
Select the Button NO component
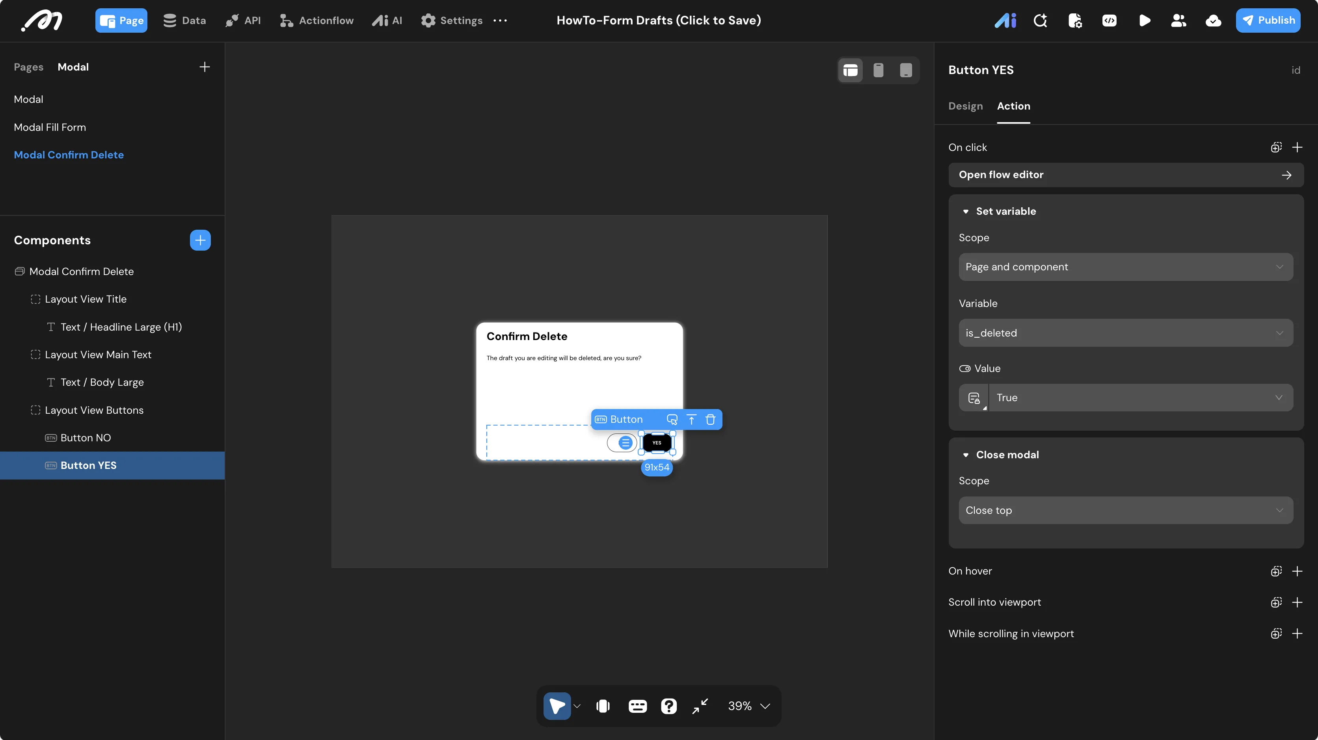pyautogui.click(x=86, y=438)
